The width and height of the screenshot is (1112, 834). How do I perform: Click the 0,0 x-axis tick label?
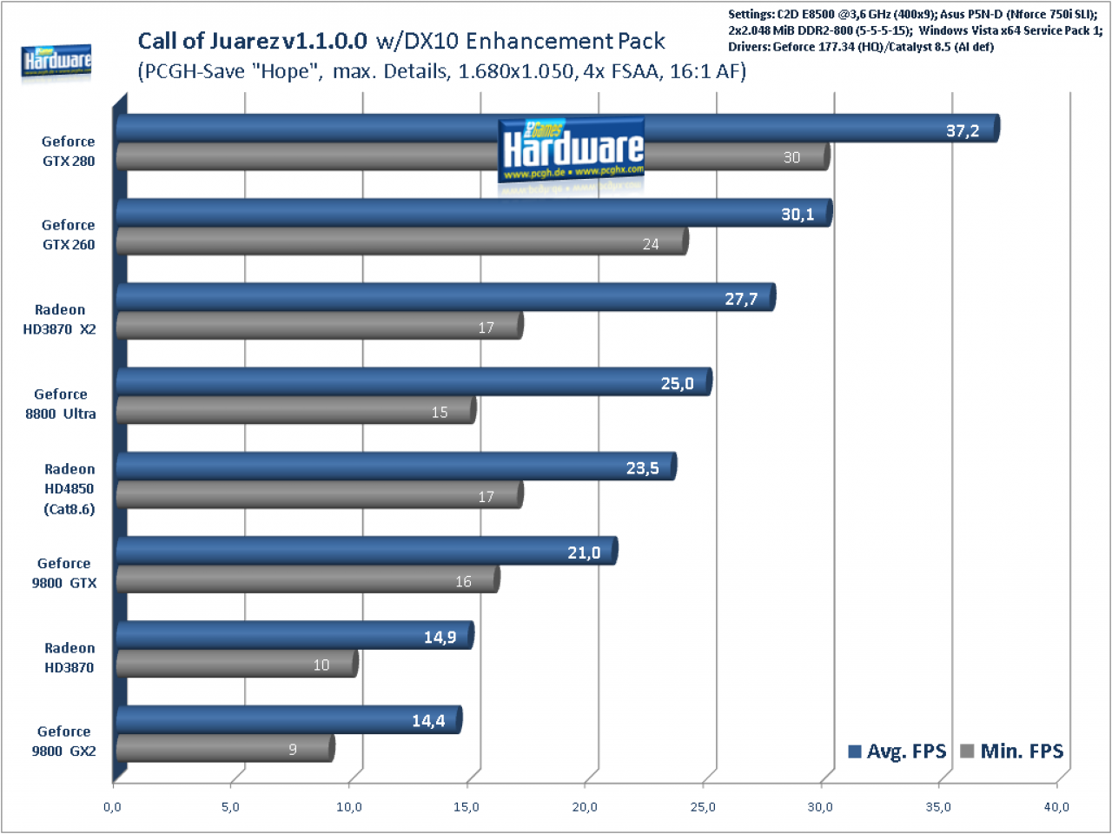(113, 807)
